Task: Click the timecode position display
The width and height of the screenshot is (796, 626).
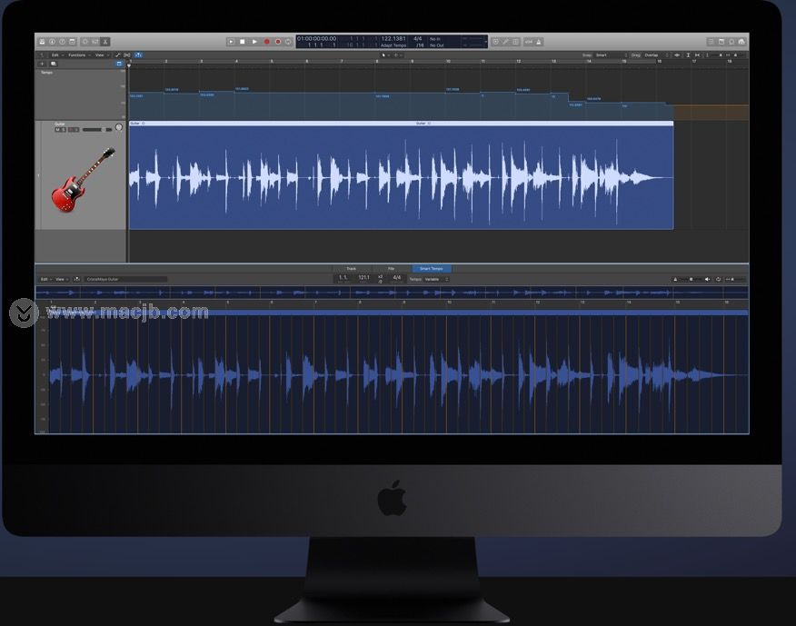Action: pyautogui.click(x=317, y=38)
